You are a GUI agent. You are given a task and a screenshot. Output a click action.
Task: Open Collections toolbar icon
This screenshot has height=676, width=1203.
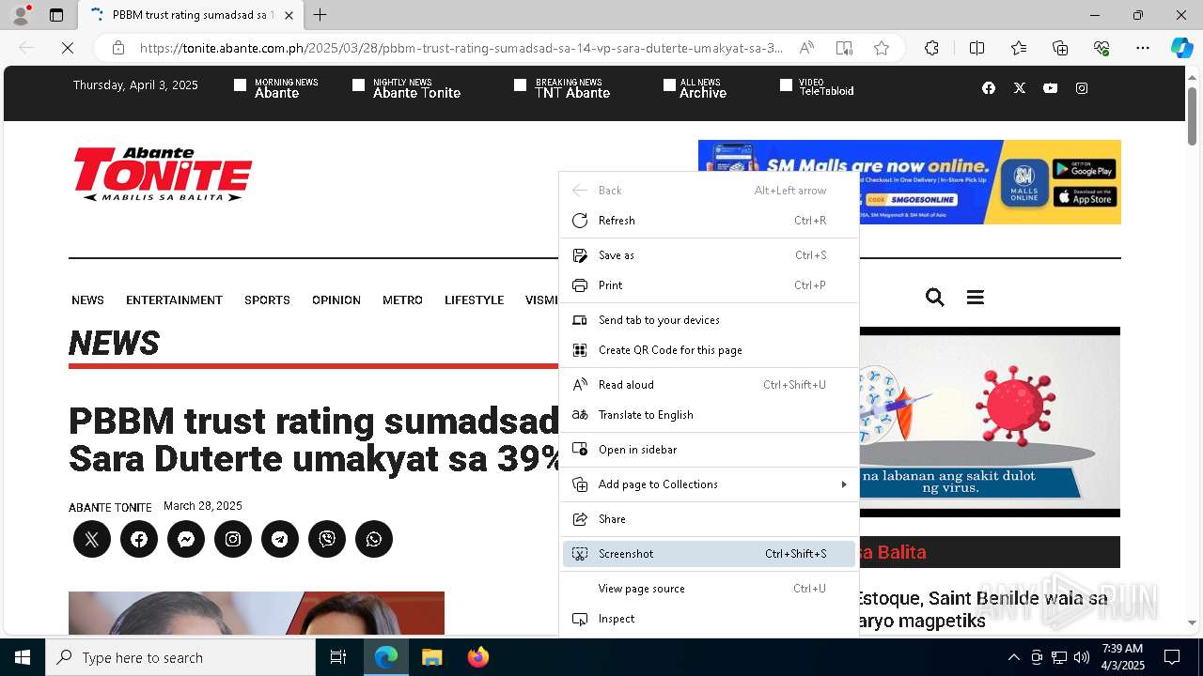tap(1060, 48)
